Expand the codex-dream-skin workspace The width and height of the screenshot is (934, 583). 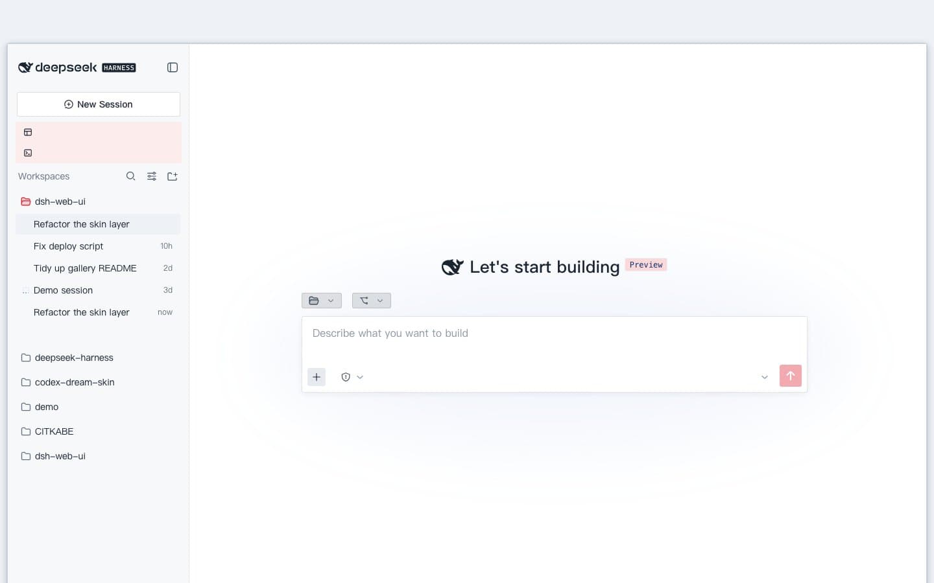point(98,382)
